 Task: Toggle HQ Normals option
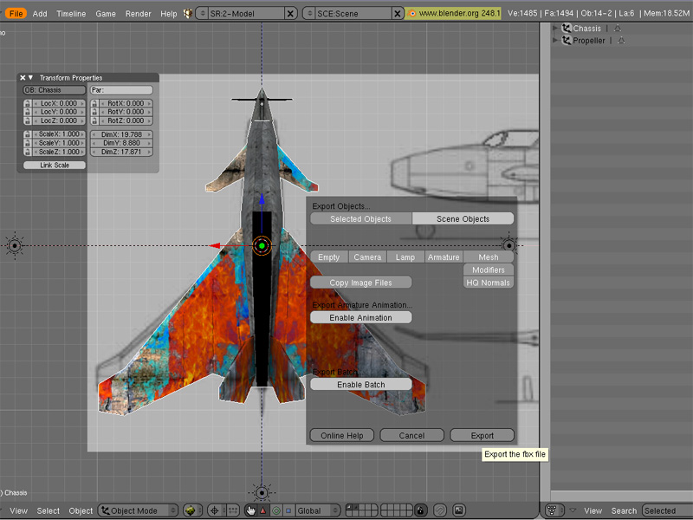(489, 283)
